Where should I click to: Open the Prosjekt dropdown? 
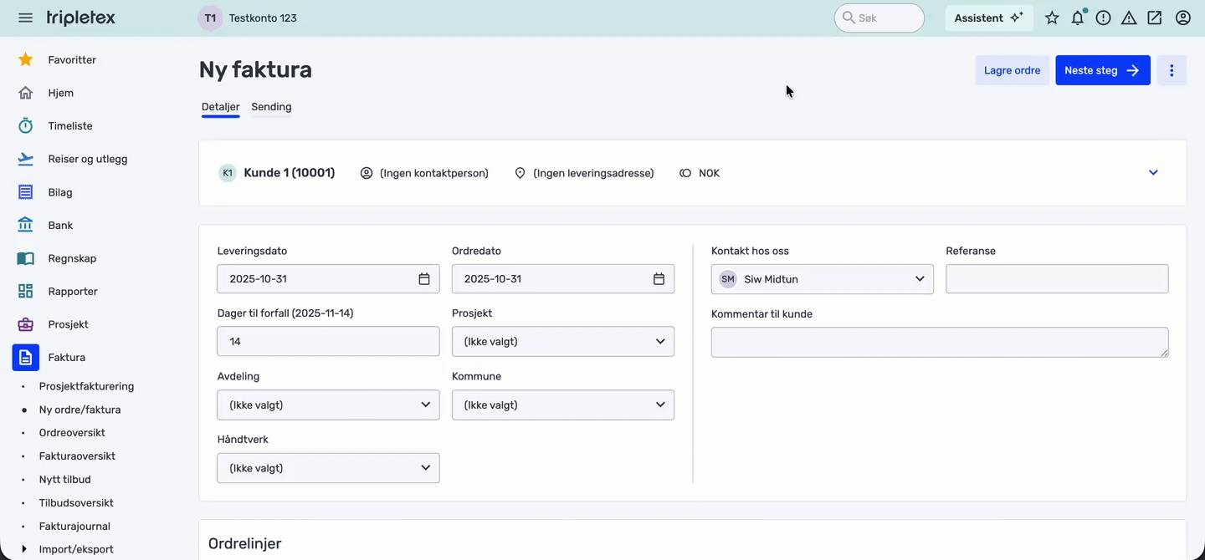pos(562,342)
